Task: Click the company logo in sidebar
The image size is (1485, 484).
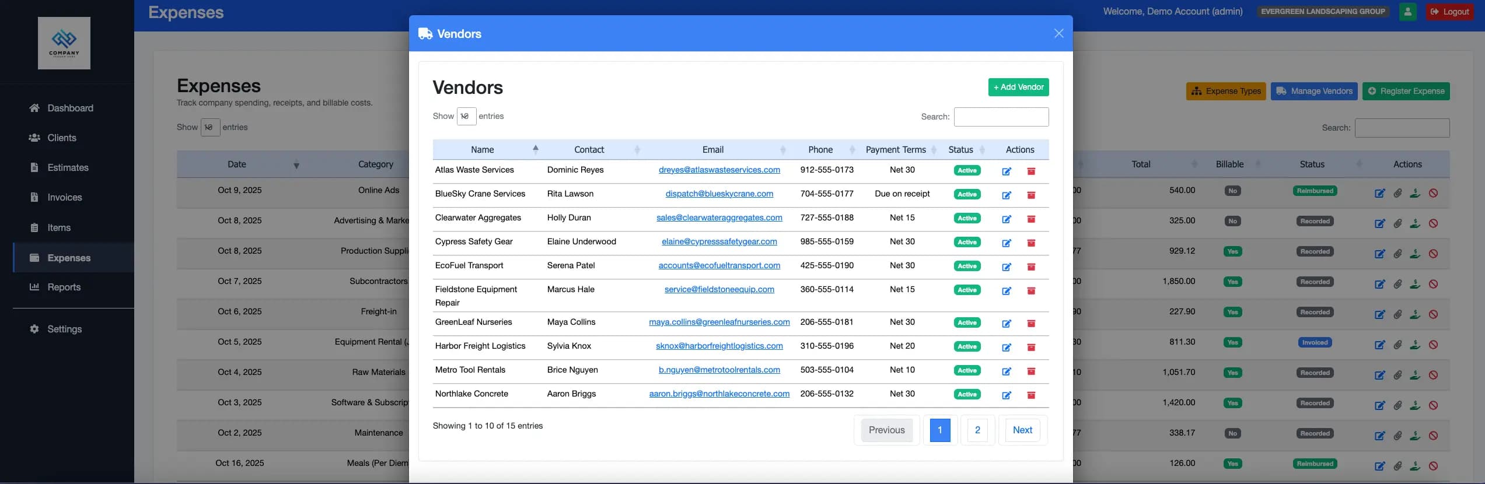Action: [x=64, y=43]
